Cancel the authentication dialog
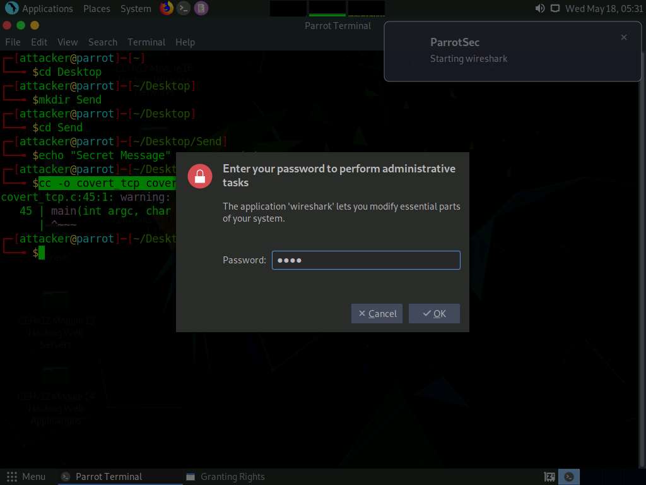Viewport: 646px width, 485px height. pos(377,313)
